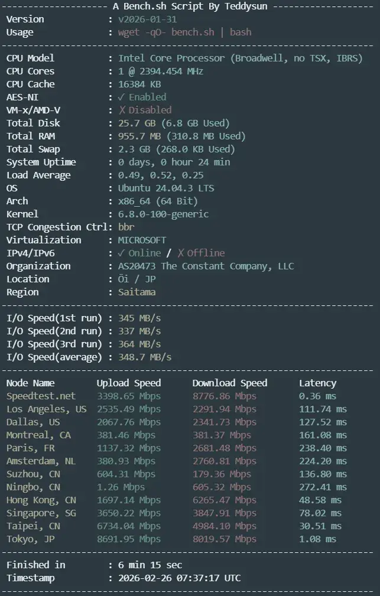The image size is (380, 596).
Task: Click the X mark beside VM-x/AMD-V Disabled
Action: click(x=122, y=110)
